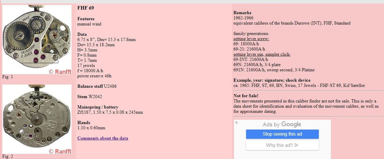Select the 'Fig. 2' caption
Image resolution: width=384 pixels, height=159 pixels.
(7, 156)
